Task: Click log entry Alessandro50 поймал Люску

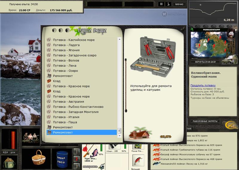Action: point(184,164)
